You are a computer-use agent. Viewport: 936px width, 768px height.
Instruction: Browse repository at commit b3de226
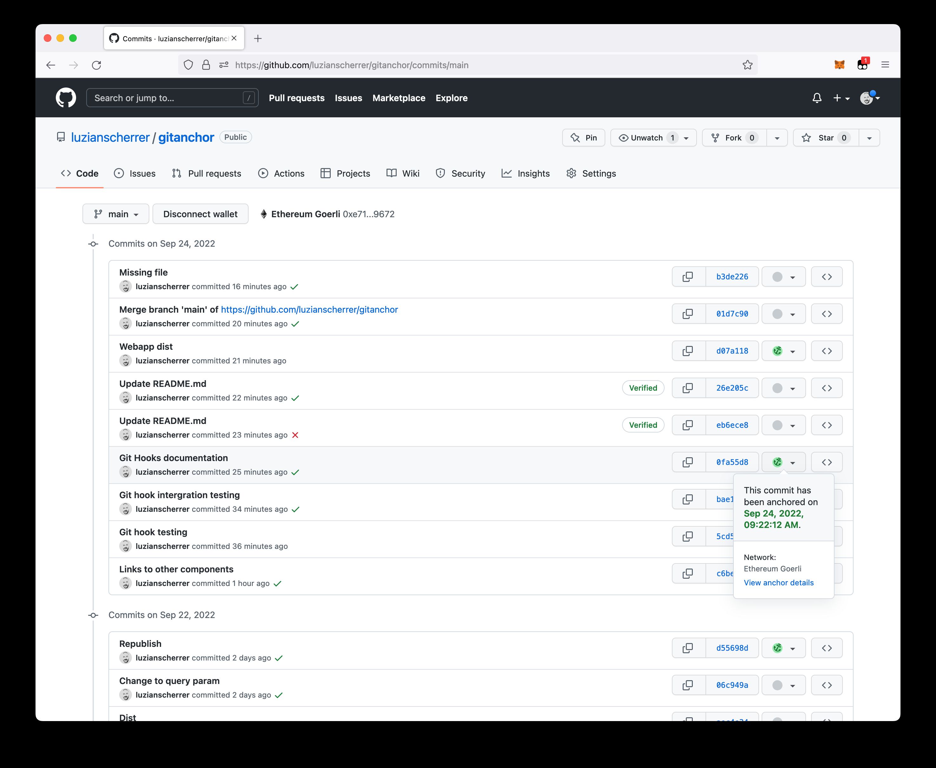coord(827,277)
